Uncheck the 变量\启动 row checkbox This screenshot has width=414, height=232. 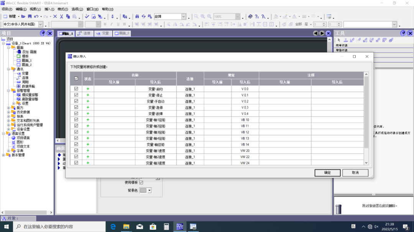[x=76, y=89]
